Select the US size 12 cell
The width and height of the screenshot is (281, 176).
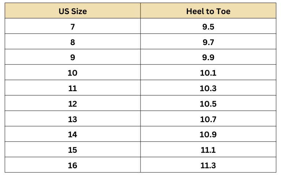tap(72, 104)
